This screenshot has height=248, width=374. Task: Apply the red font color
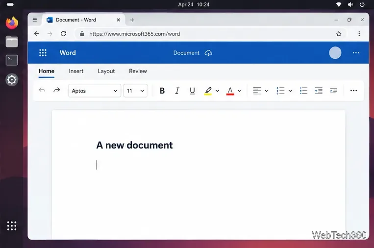coord(230,91)
